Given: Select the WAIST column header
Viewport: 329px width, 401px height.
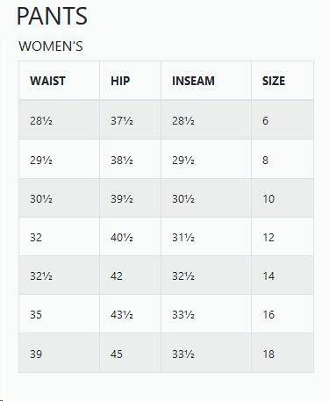Looking at the screenshot, I should click(47, 81).
